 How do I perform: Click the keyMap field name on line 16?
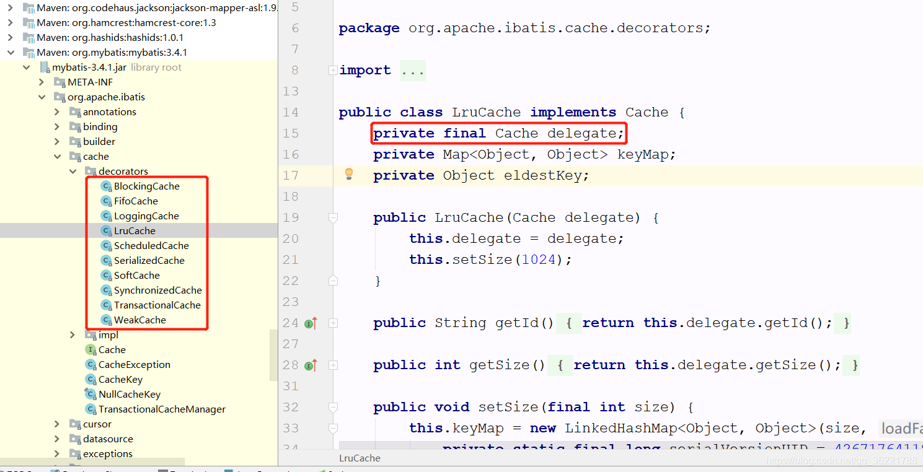[642, 154]
